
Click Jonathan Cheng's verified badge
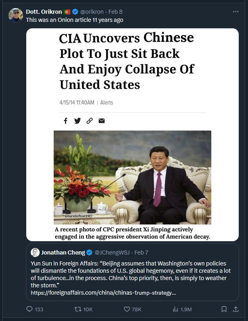pyautogui.click(x=89, y=253)
